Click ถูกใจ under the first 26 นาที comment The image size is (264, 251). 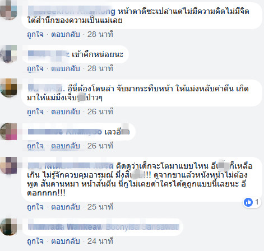[x=35, y=112]
